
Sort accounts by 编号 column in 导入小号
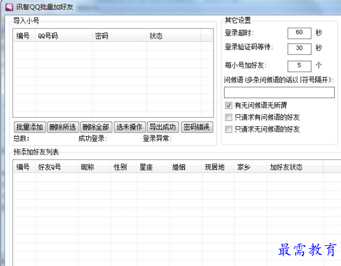tap(24, 36)
